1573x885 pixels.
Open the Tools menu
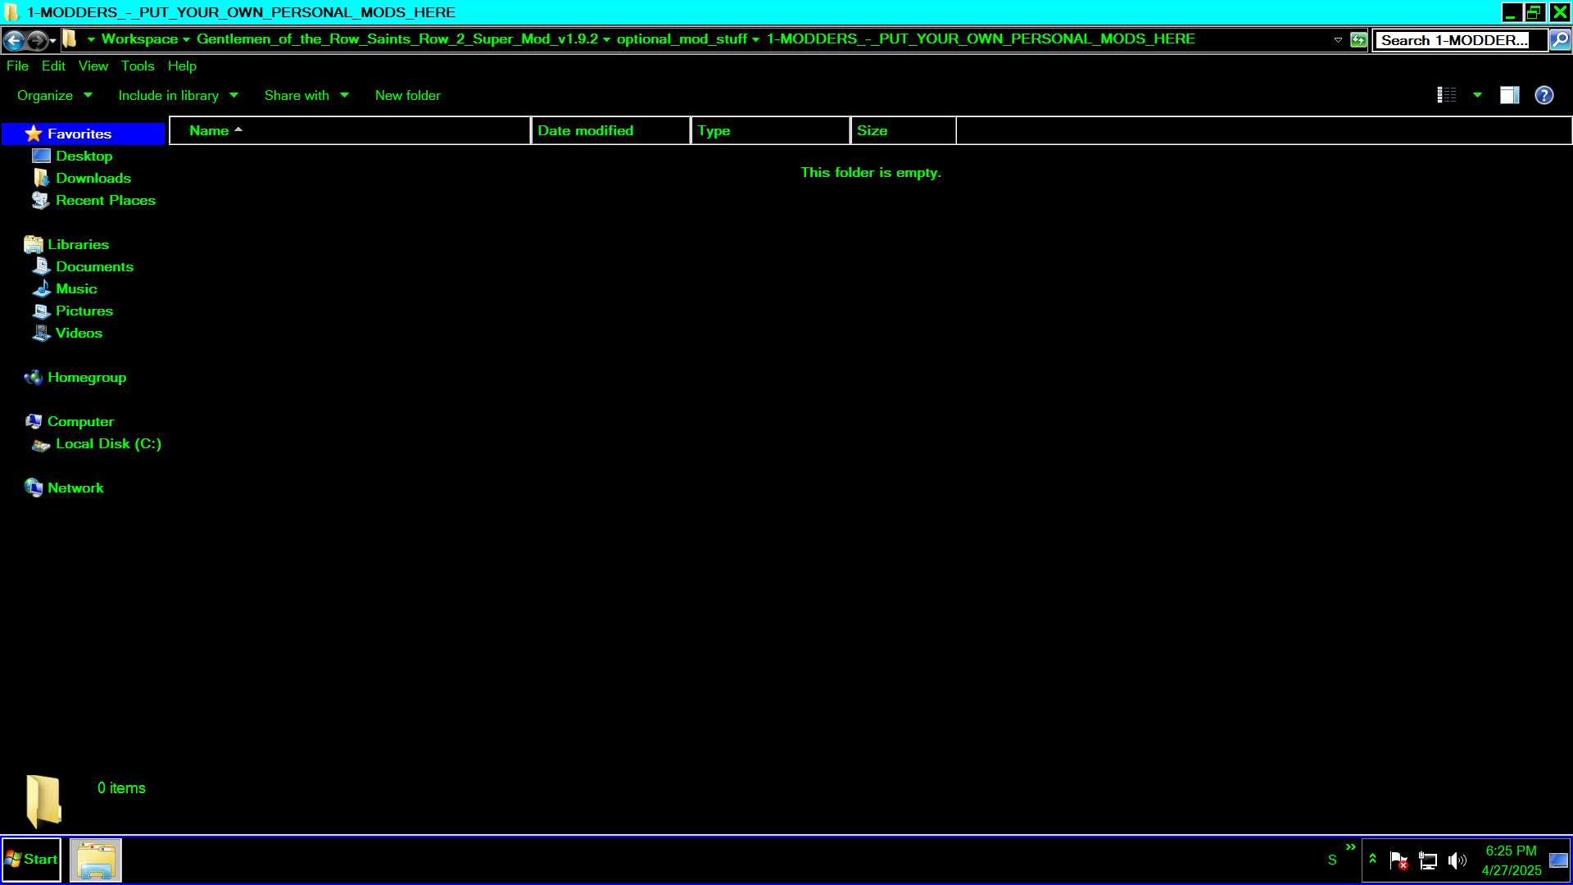138,66
